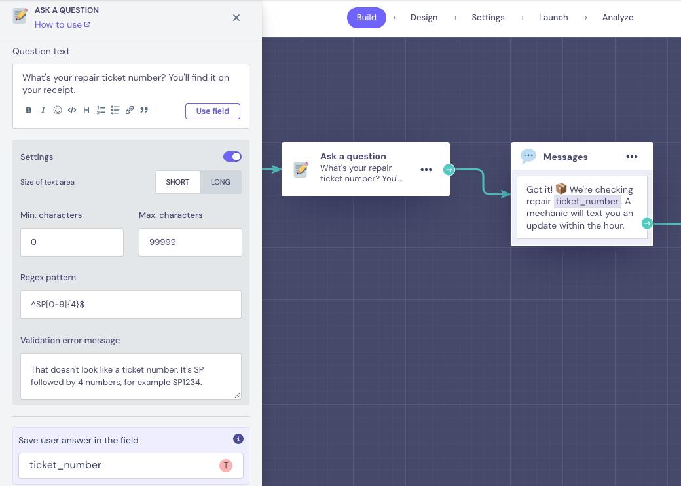This screenshot has width=681, height=486.
Task: Insert a numbered list
Action: pos(101,110)
